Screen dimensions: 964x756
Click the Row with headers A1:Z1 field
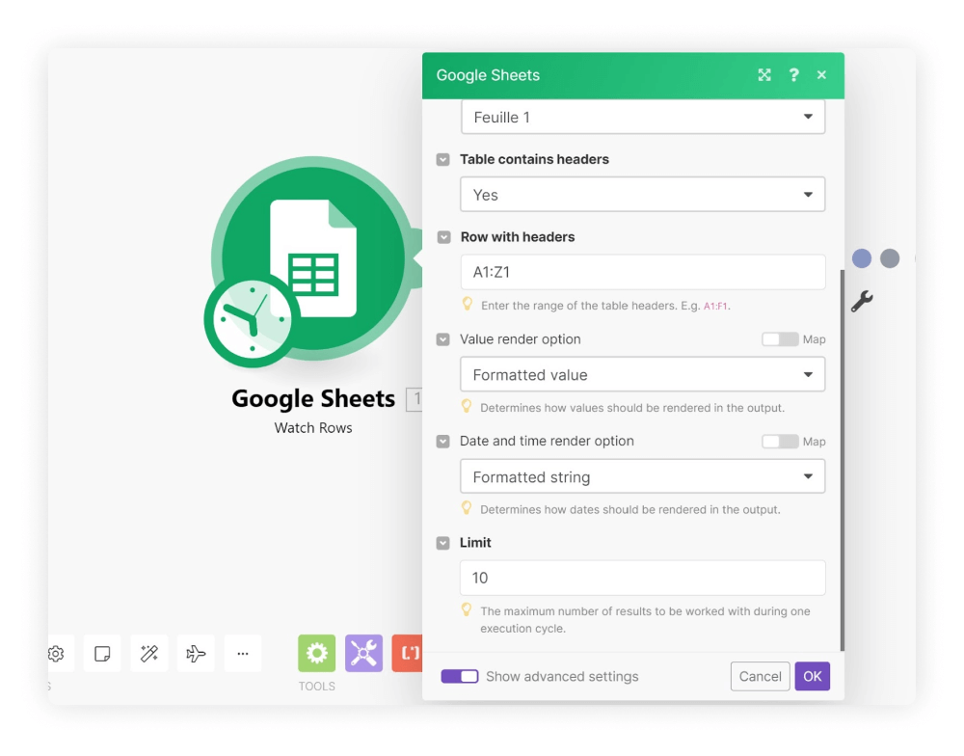(x=642, y=272)
